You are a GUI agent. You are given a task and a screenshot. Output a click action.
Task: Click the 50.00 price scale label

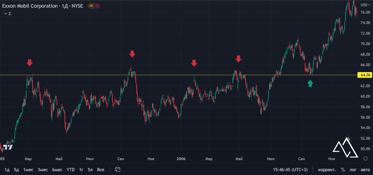coord(365,149)
